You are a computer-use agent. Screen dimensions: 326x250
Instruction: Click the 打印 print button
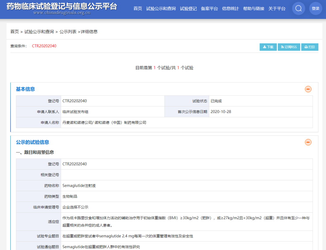point(310,47)
